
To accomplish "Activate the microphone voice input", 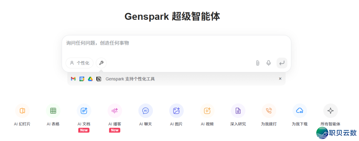I will [x=269, y=63].
